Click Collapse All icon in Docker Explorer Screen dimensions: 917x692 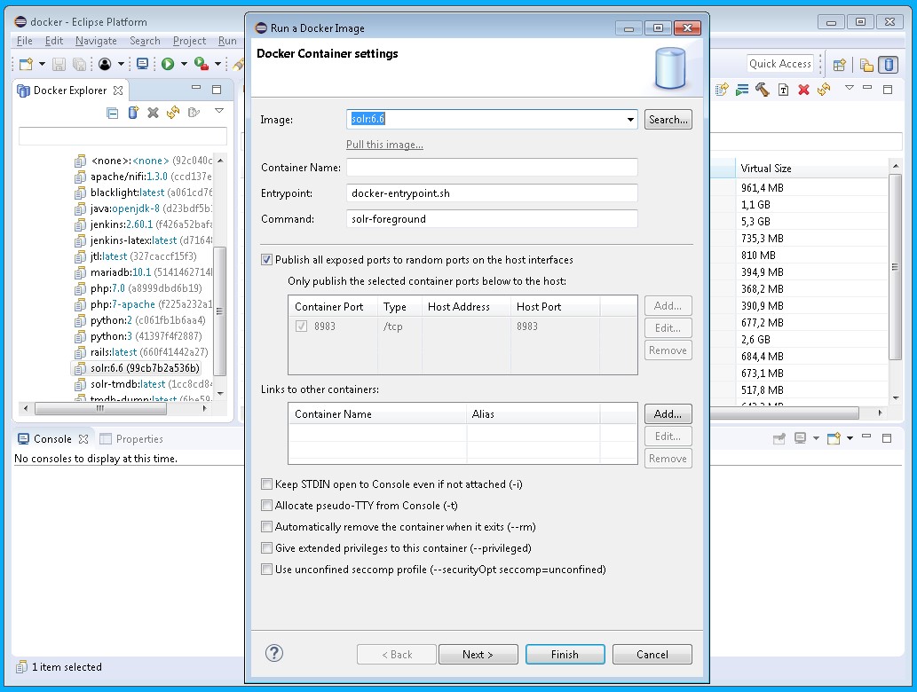[x=113, y=113]
